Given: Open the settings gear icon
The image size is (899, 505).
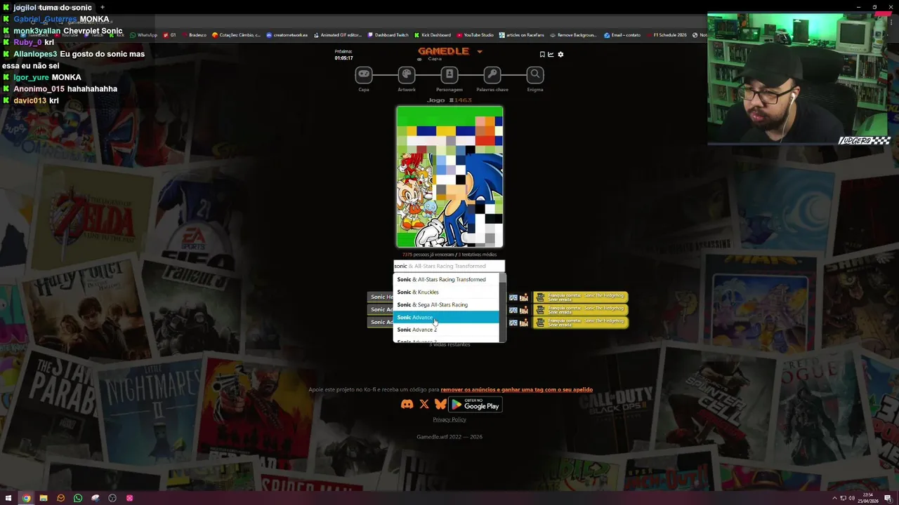Looking at the screenshot, I should click(x=560, y=54).
